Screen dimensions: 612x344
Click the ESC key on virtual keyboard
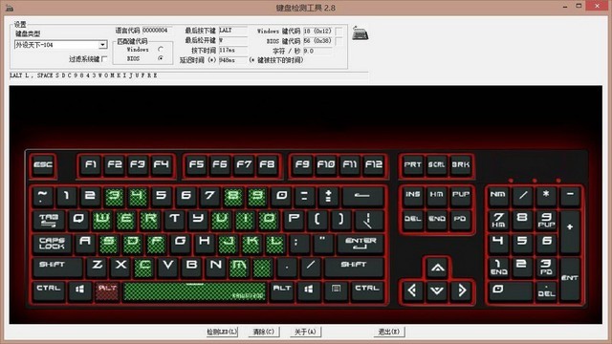(43, 165)
